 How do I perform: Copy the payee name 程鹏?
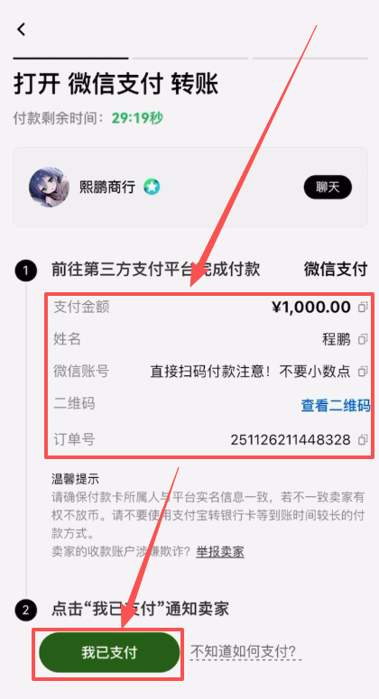[363, 339]
